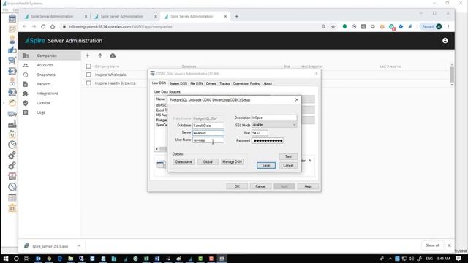Screen dimensions: 468x263
Task: Click the companies list vertical scrollbar
Action: point(452,75)
